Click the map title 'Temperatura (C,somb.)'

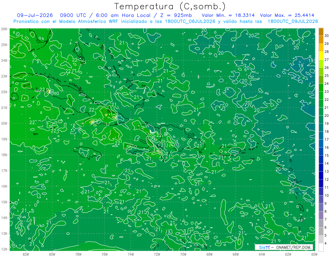(x=170, y=6)
